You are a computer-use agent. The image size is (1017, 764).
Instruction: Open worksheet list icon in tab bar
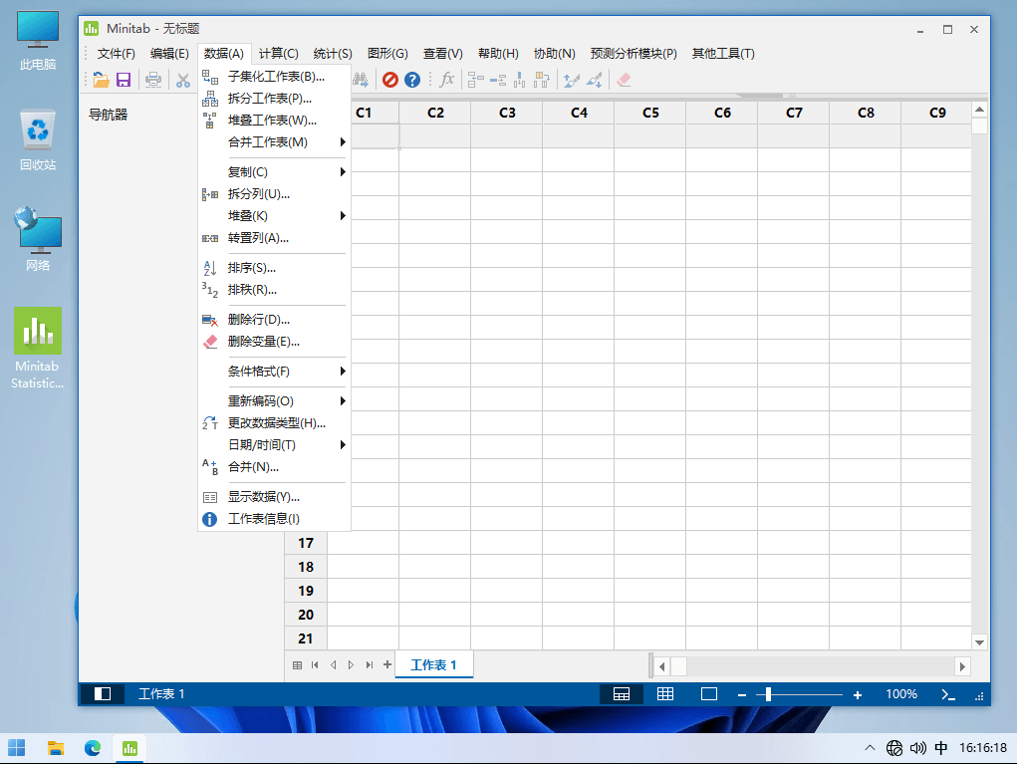[297, 664]
